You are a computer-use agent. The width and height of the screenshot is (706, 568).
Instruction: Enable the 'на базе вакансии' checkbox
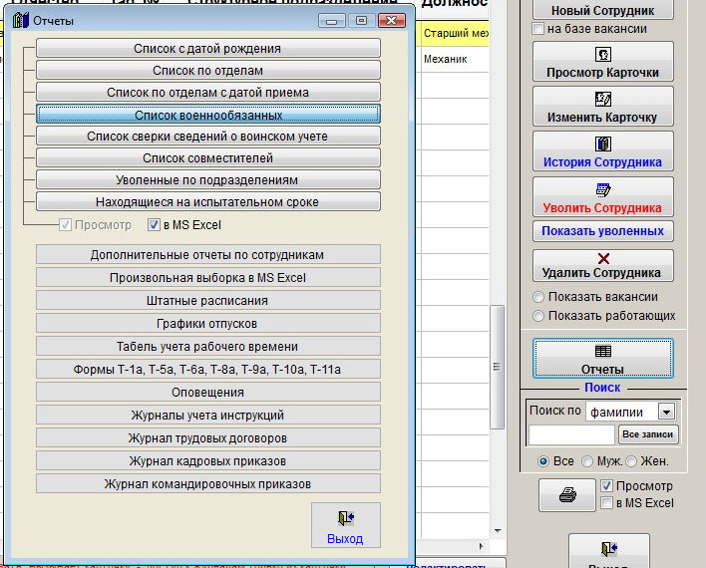[x=537, y=29]
